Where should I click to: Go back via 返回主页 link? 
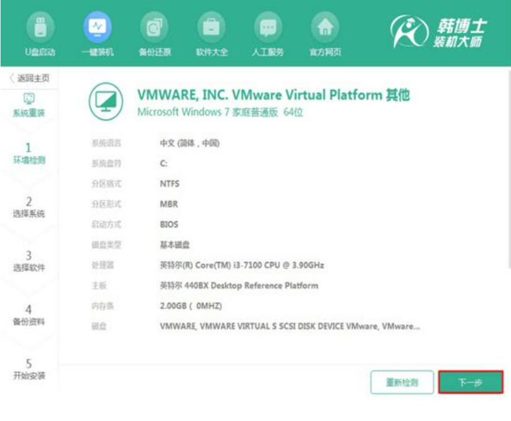coord(29,78)
